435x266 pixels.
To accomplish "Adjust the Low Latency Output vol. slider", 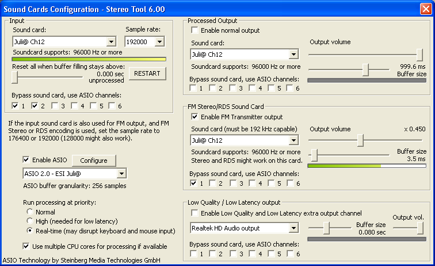I will click(x=420, y=228).
